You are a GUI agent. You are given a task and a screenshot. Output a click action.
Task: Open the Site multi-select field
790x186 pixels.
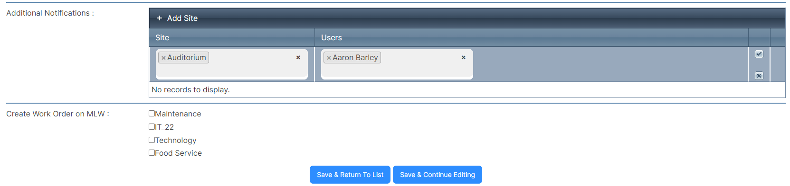(x=232, y=64)
